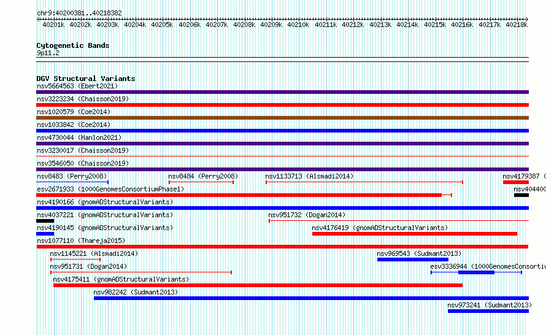This screenshot has width=546, height=335.
Task: Click the nsv982242 (Sudmant2013) label
Action: [x=136, y=292]
